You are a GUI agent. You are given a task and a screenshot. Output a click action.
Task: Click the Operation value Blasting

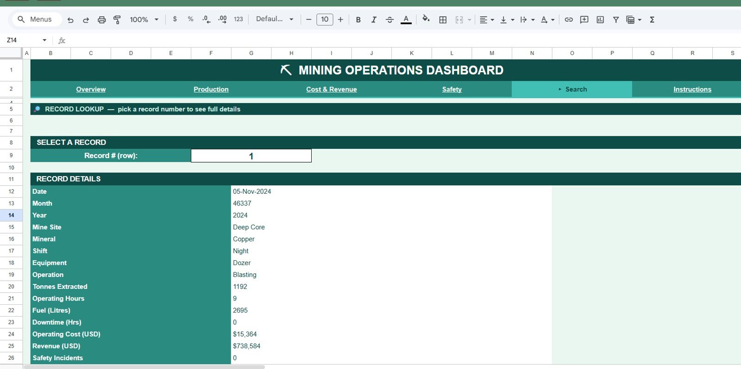click(245, 275)
